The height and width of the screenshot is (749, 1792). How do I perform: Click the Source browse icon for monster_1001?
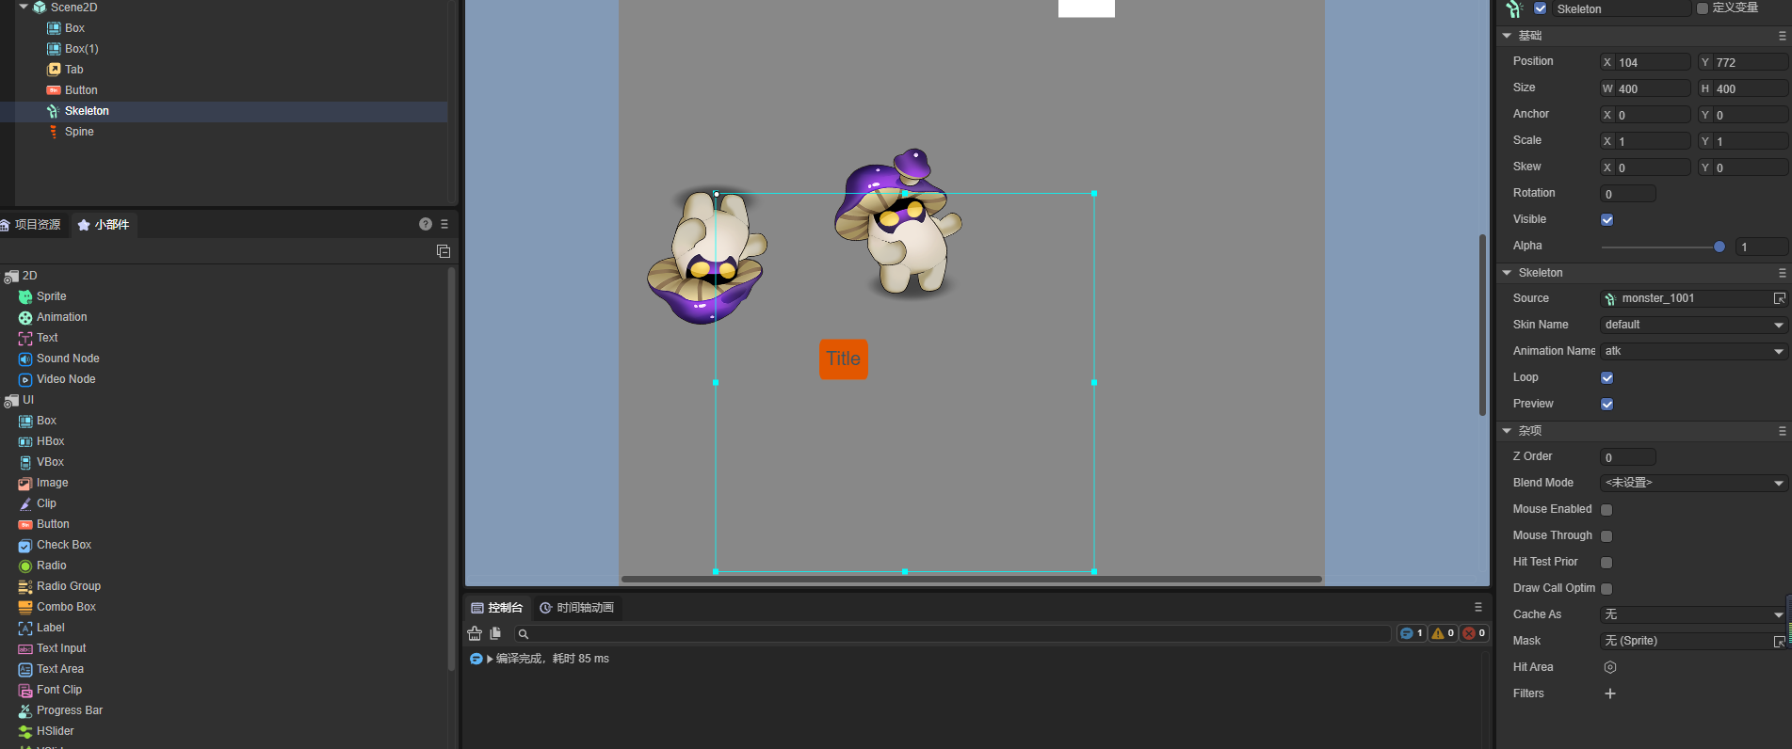pyautogui.click(x=1779, y=298)
